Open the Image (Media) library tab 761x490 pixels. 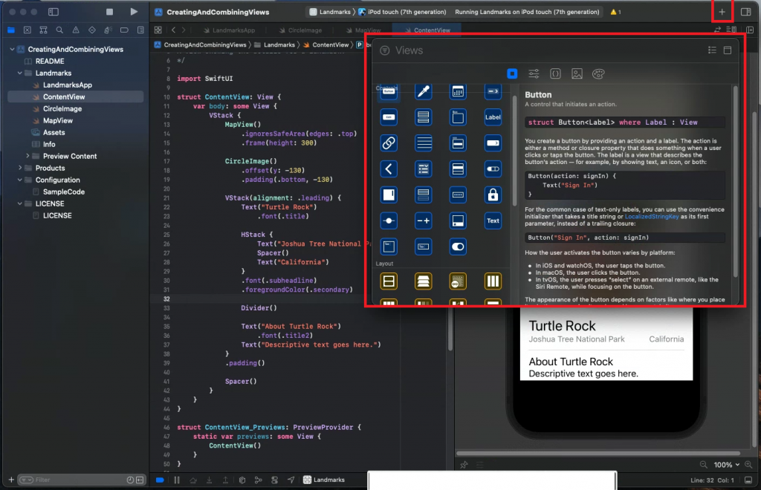coord(577,73)
